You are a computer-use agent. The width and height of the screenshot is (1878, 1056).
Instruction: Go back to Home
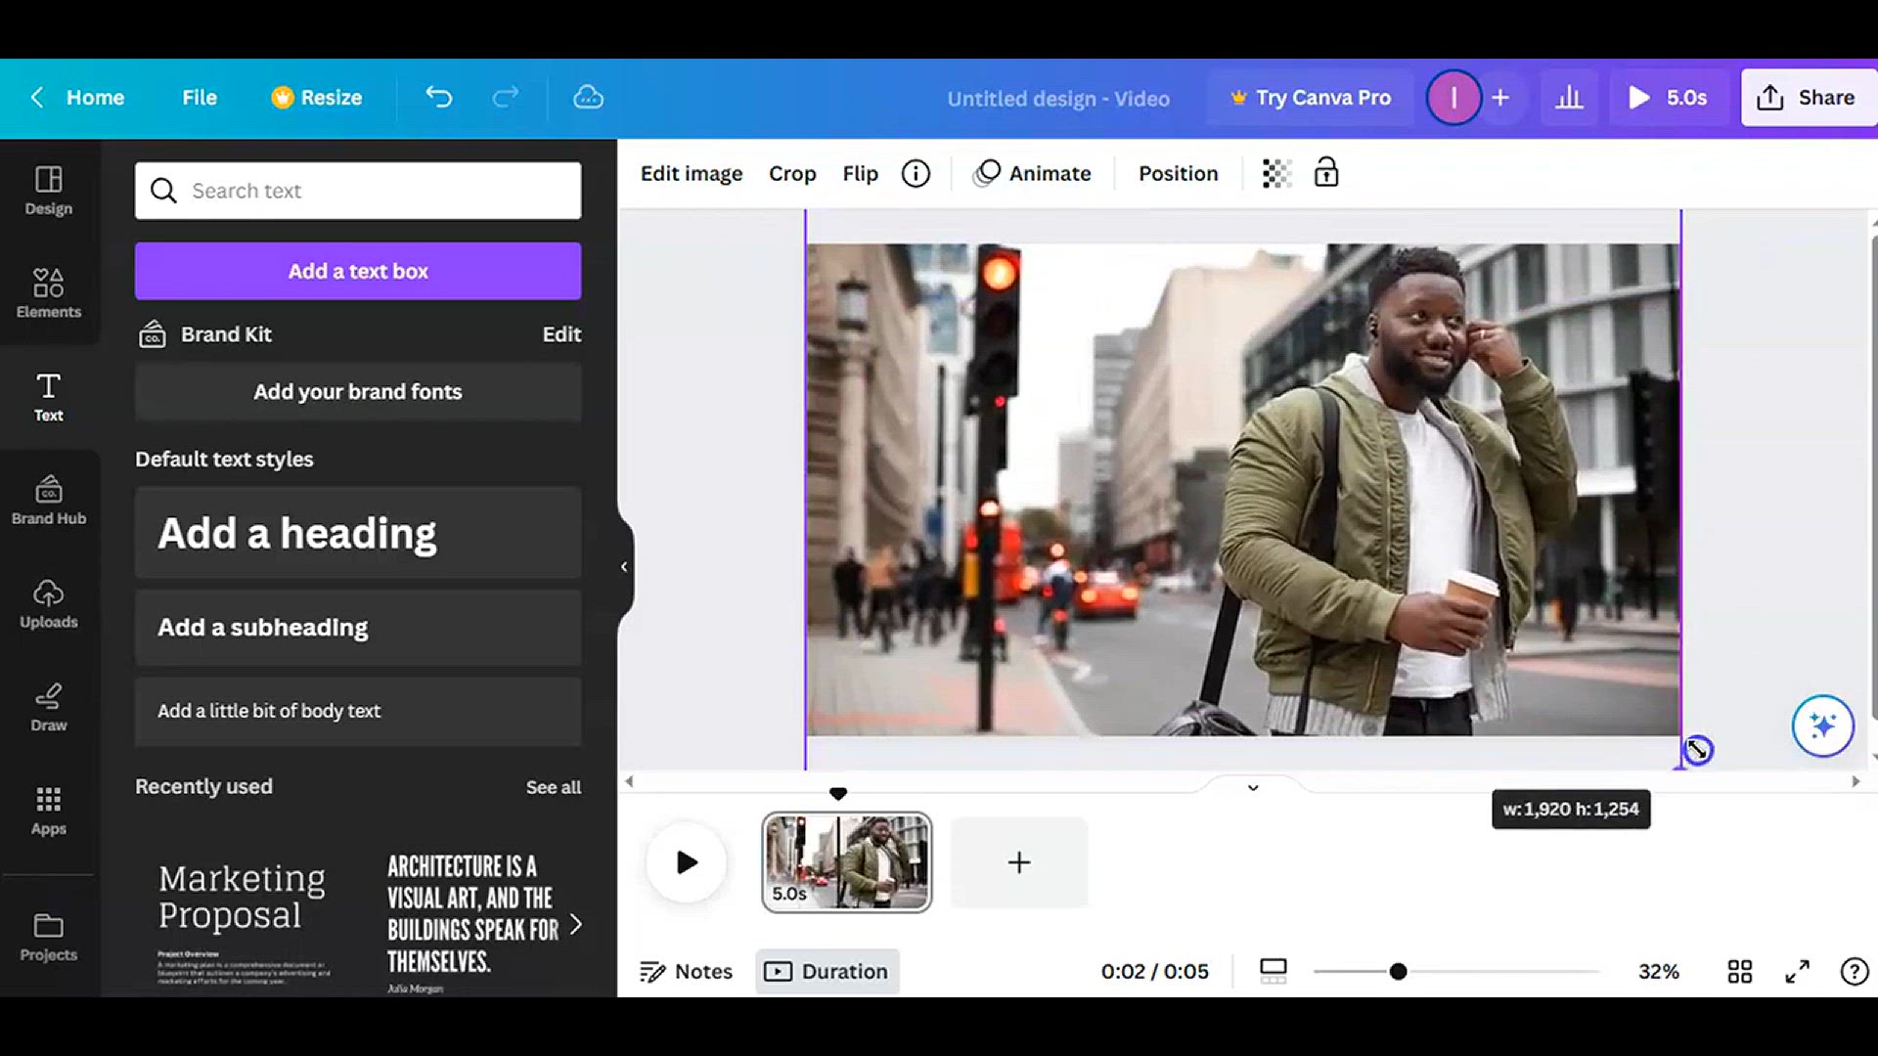coord(76,97)
